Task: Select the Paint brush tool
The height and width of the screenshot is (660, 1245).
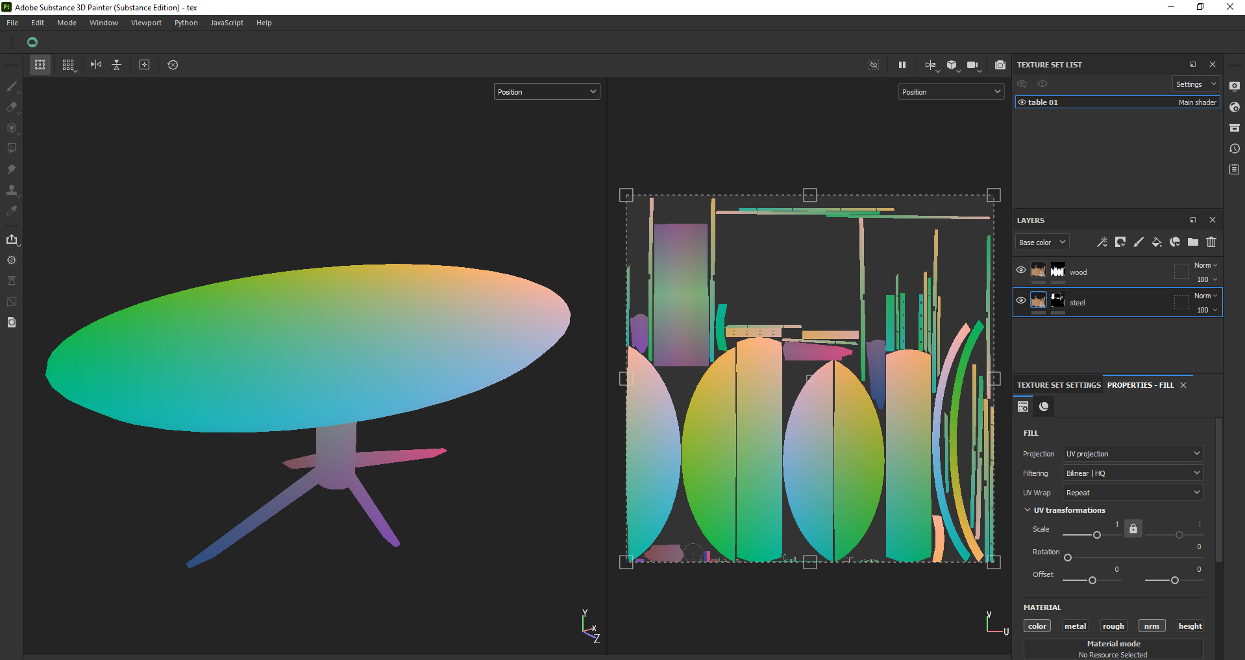Action: 12,86
